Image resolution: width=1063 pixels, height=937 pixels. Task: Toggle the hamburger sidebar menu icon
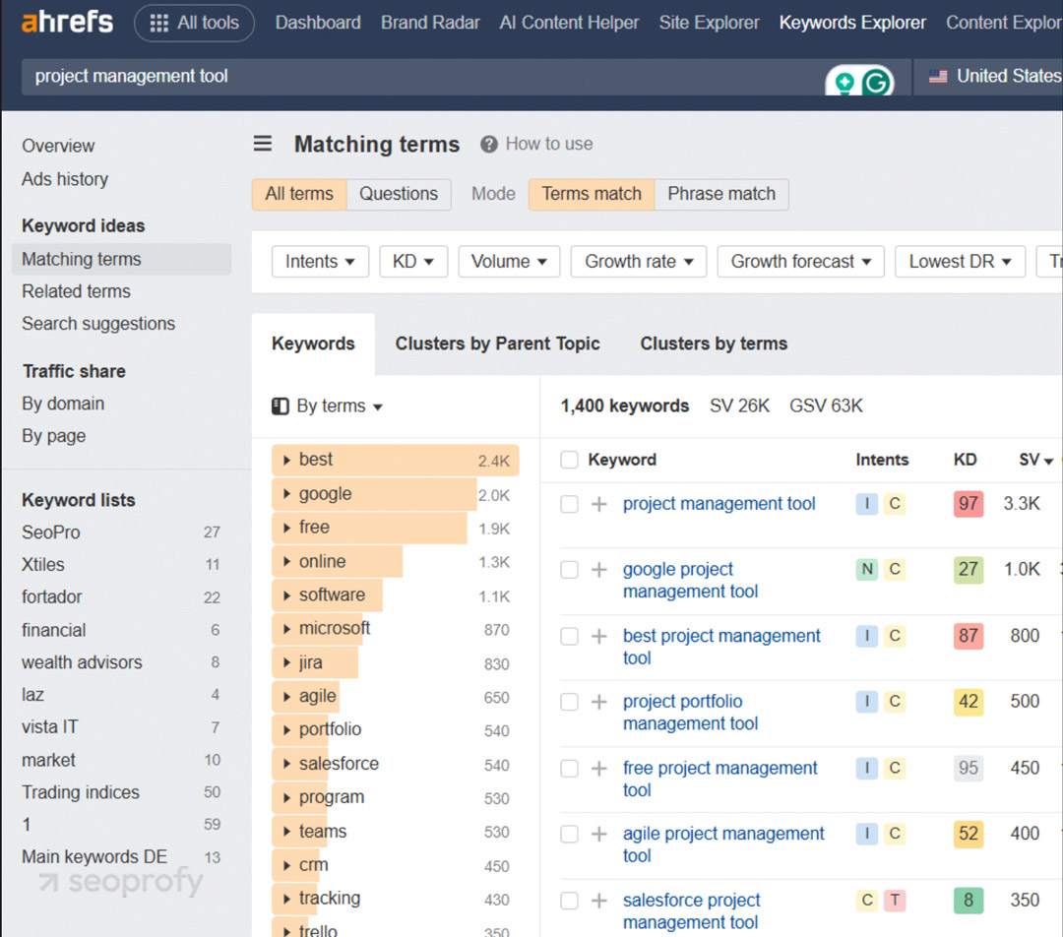pyautogui.click(x=263, y=144)
